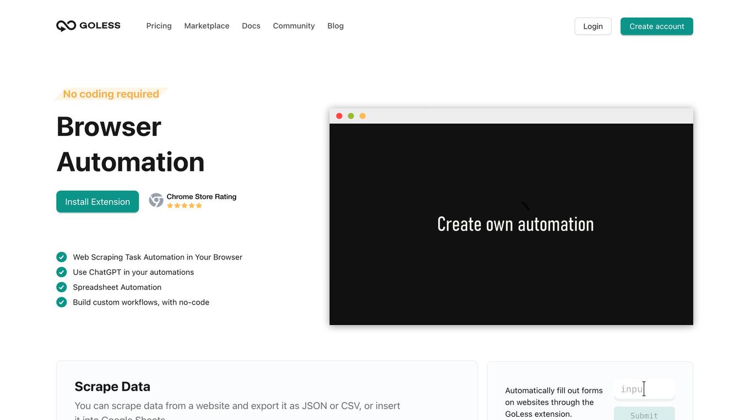Click the Submit button in the form demo
This screenshot has width=749, height=420.
click(x=644, y=415)
